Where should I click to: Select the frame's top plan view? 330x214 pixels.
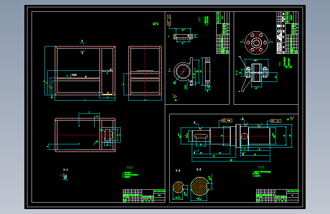tap(85, 135)
